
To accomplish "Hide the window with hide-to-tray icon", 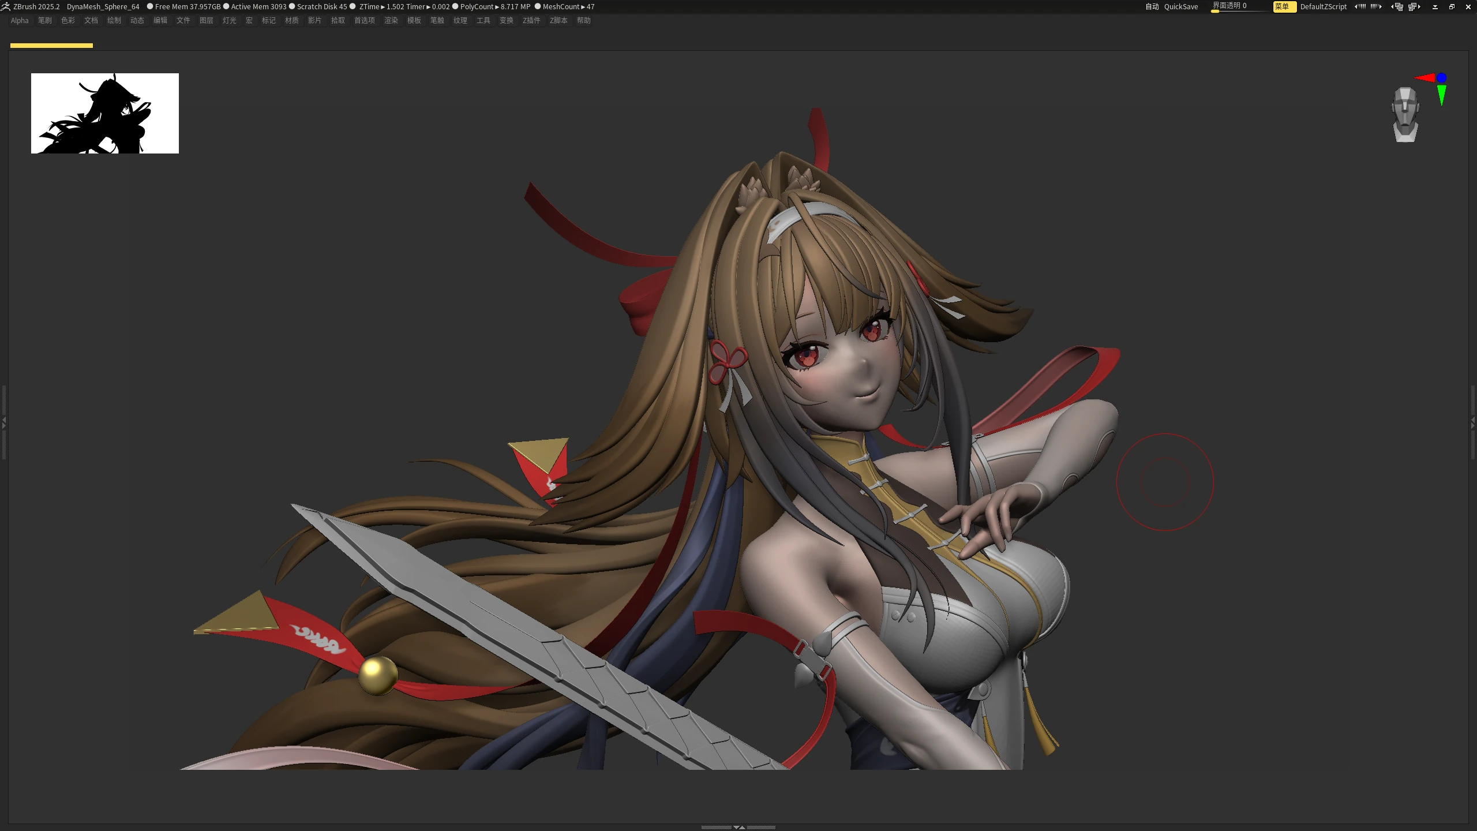I will pos(1435,6).
